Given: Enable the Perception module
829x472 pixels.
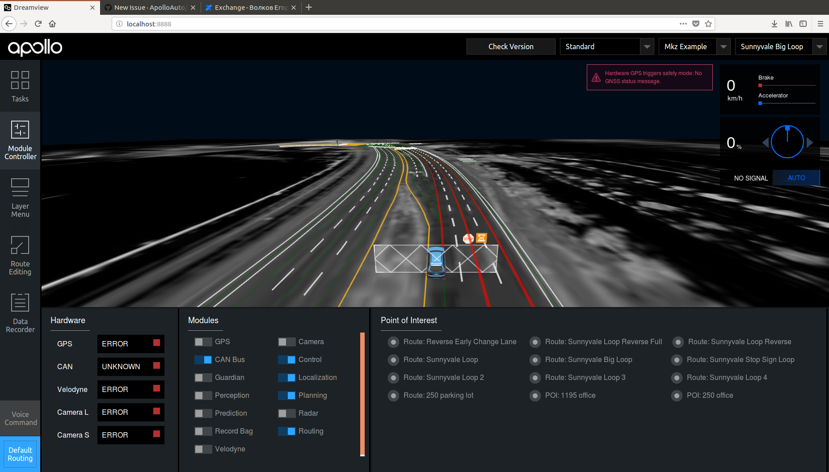Looking at the screenshot, I should pyautogui.click(x=203, y=396).
